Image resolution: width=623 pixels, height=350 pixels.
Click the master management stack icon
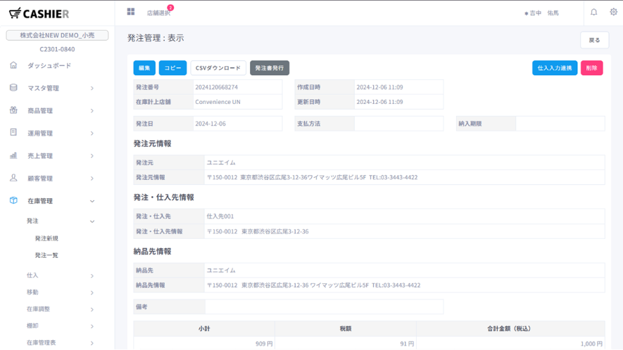(x=13, y=88)
